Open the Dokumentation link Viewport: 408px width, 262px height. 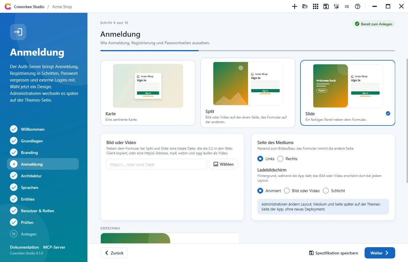(24, 247)
